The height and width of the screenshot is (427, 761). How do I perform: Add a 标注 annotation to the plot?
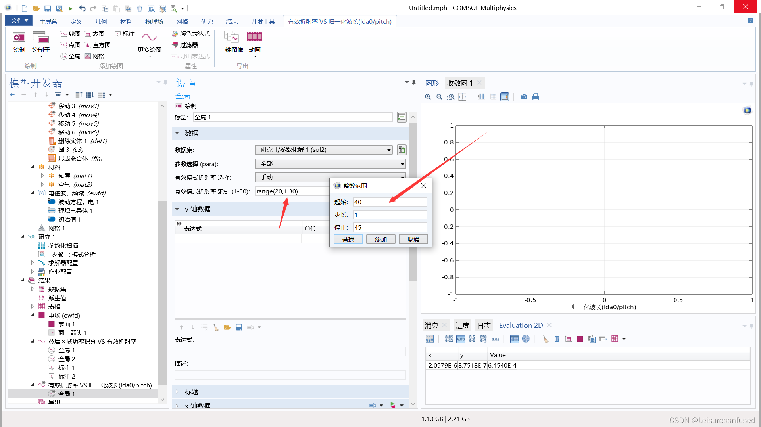pos(125,34)
